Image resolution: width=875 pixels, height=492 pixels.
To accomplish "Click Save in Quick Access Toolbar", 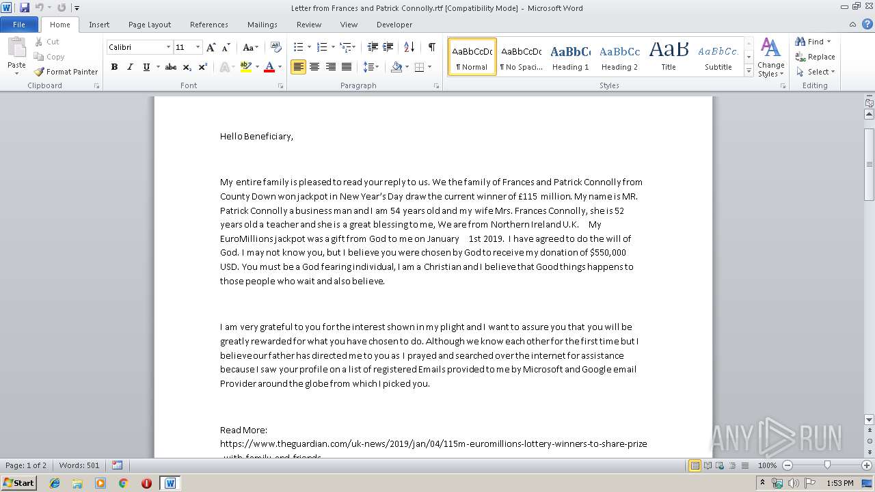I will pyautogui.click(x=25, y=8).
